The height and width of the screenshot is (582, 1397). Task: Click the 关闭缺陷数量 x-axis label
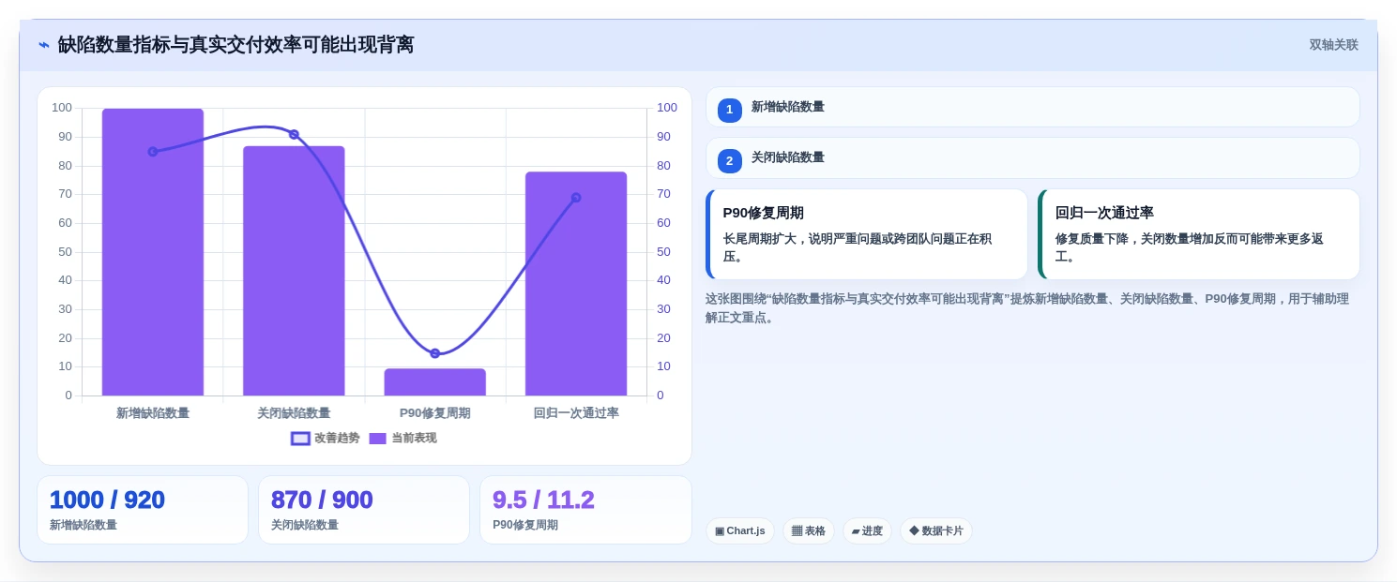point(294,413)
